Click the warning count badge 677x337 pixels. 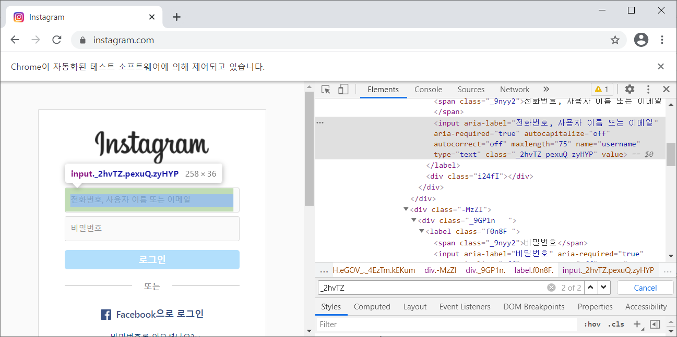coord(602,90)
